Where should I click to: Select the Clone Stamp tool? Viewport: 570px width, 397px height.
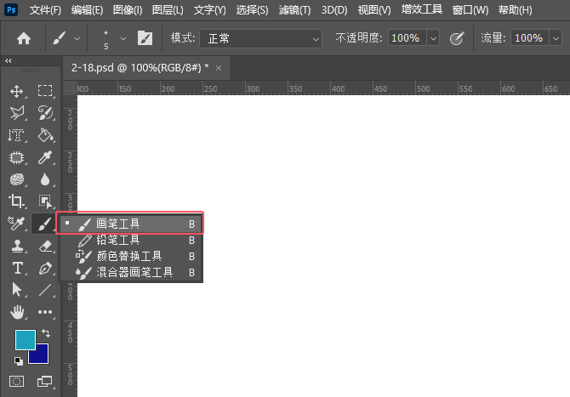pos(17,247)
